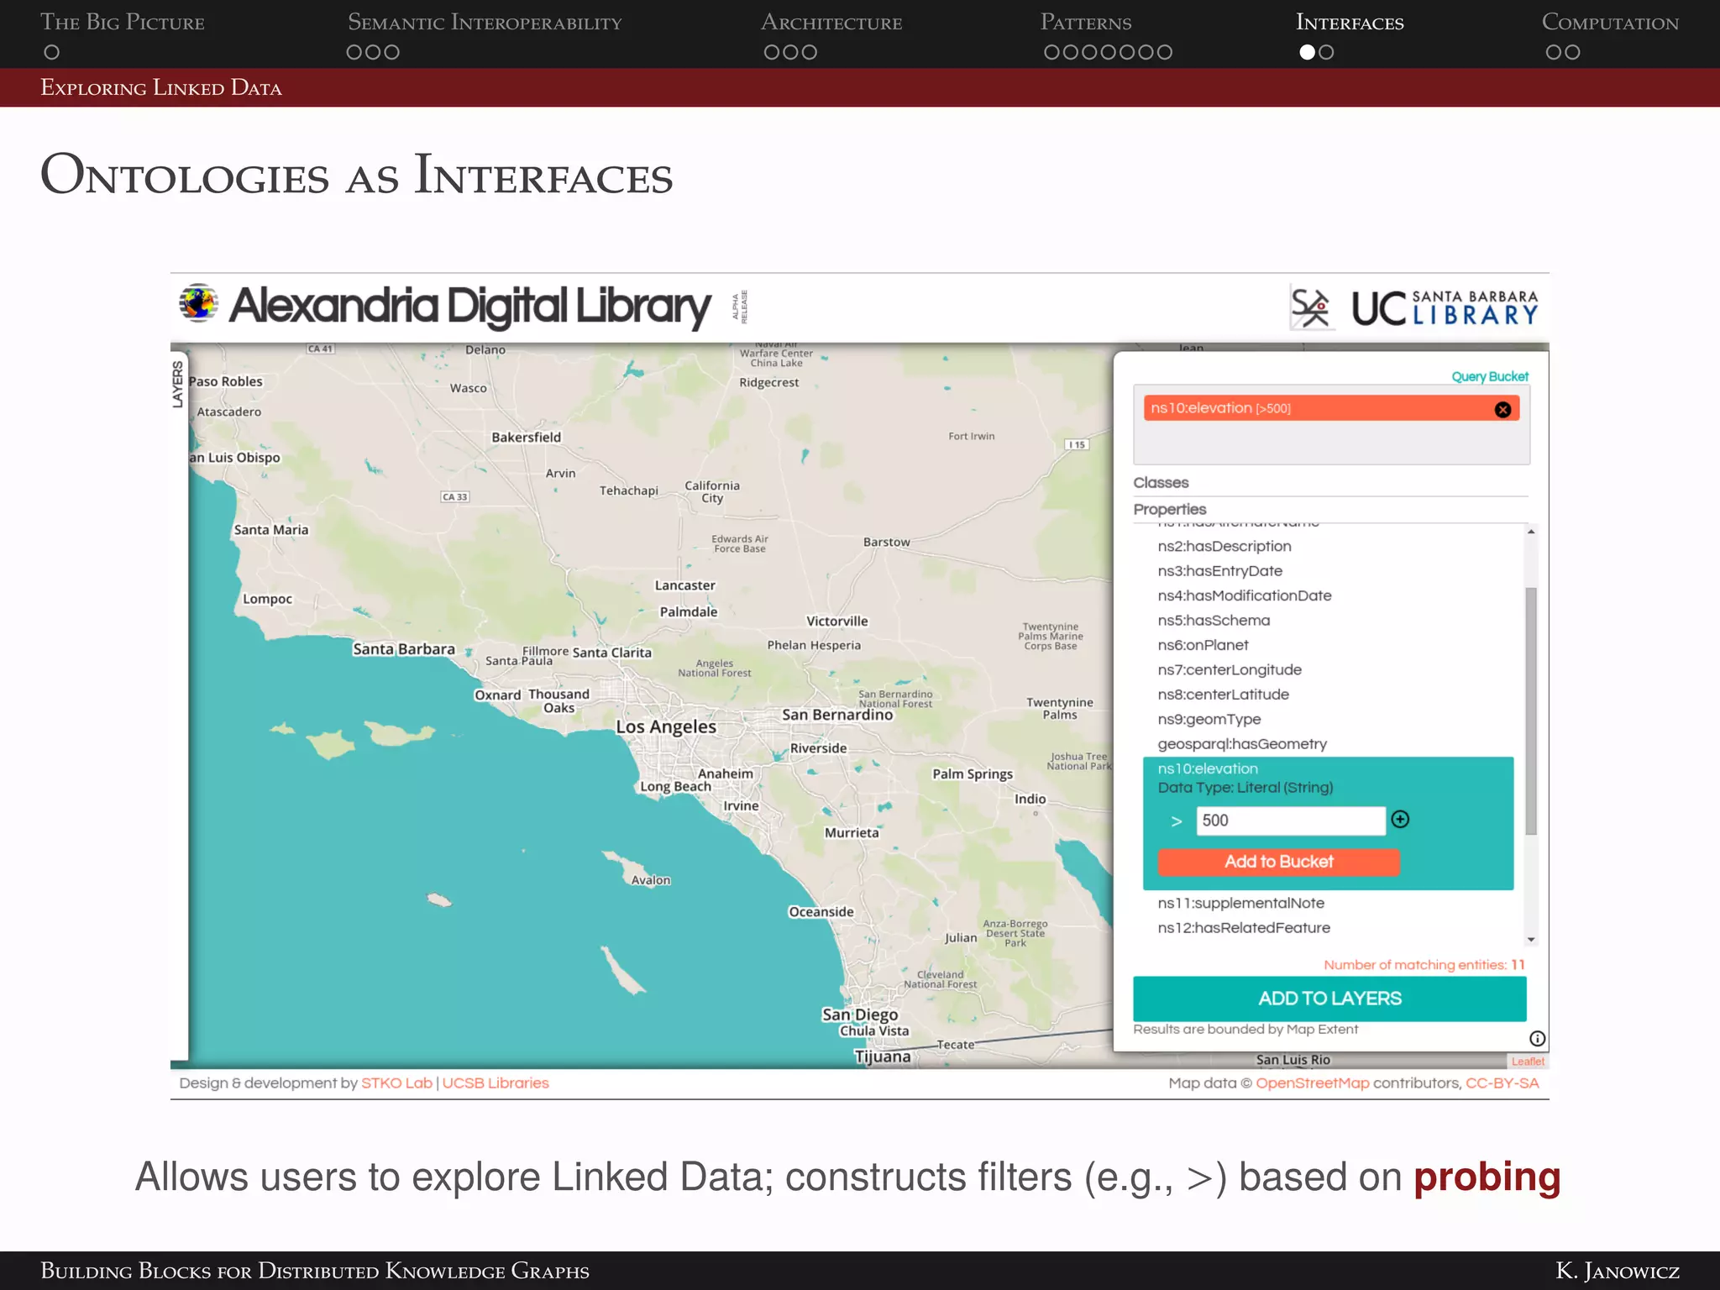Click the Los Angeles map label
The width and height of the screenshot is (1720, 1290).
coord(666,727)
